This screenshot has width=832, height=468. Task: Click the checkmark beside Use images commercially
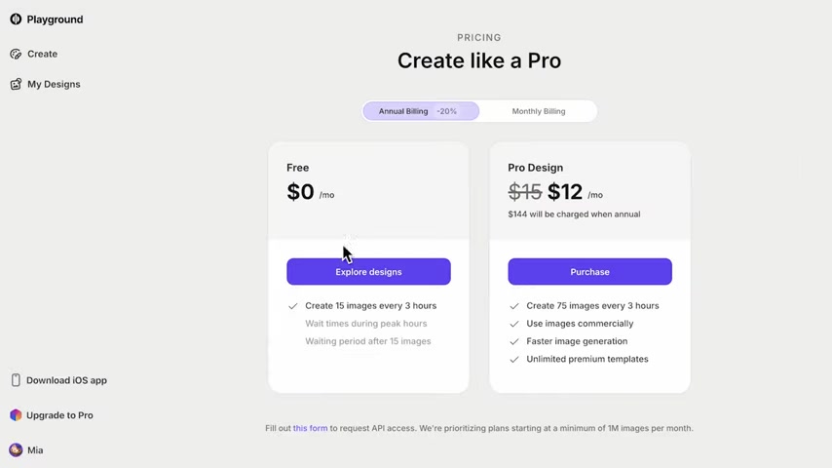click(x=514, y=324)
